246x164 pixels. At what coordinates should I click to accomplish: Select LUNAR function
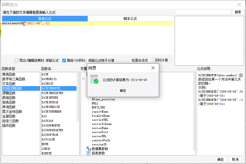(59, 149)
